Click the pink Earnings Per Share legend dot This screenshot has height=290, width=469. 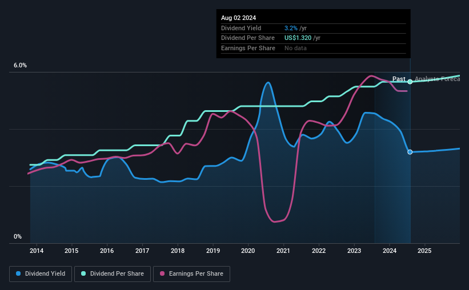tap(162, 273)
